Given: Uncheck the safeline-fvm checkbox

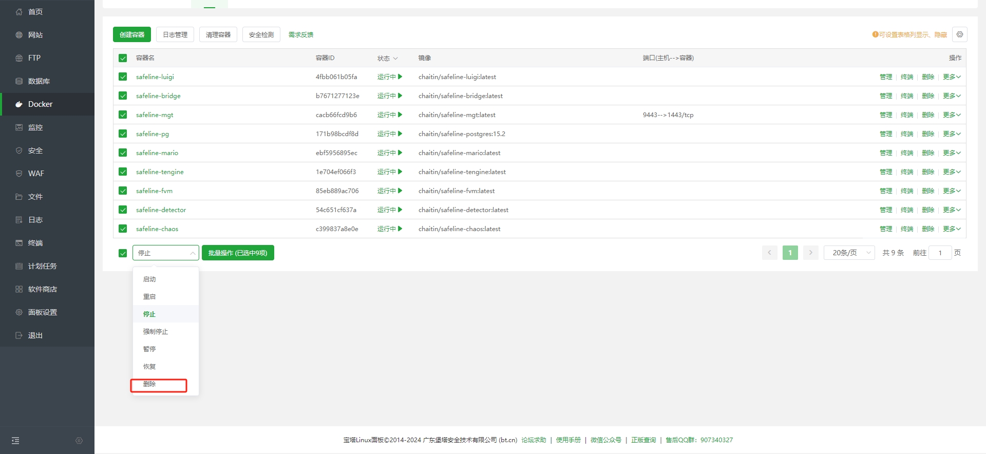Looking at the screenshot, I should (123, 191).
